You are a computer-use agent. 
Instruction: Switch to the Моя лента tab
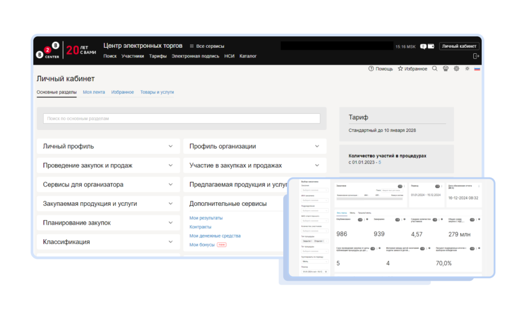[x=94, y=92]
